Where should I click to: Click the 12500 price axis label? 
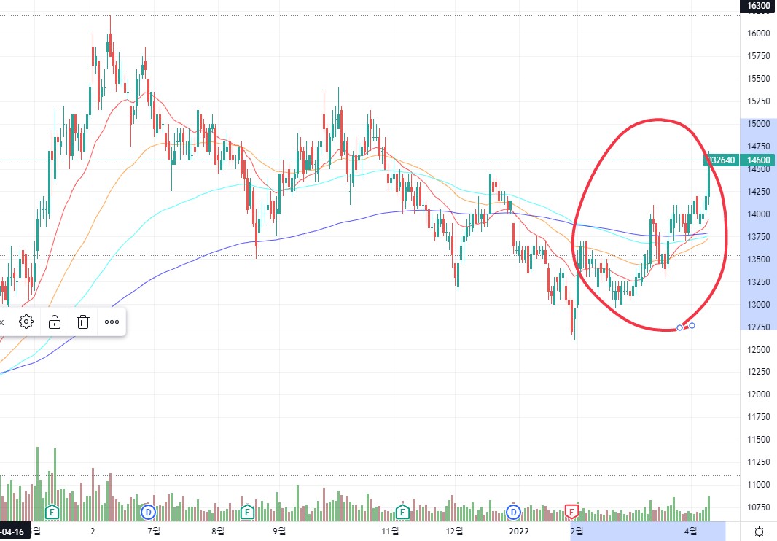(759, 349)
